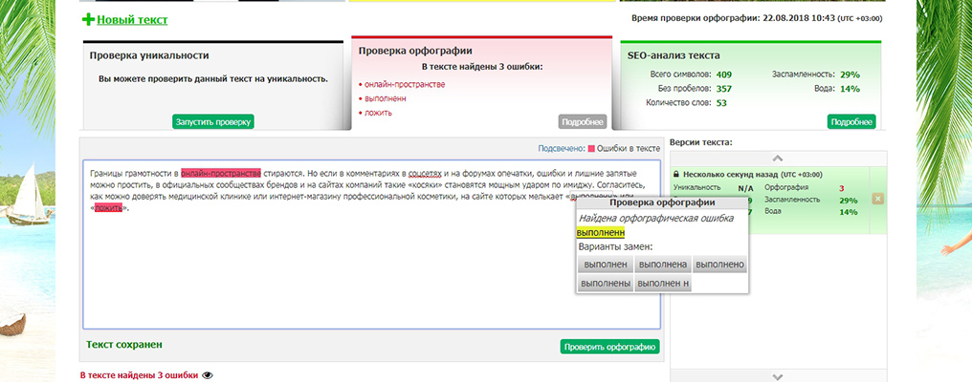
Task: Choose replacement variant выполнены
Action: pos(605,284)
